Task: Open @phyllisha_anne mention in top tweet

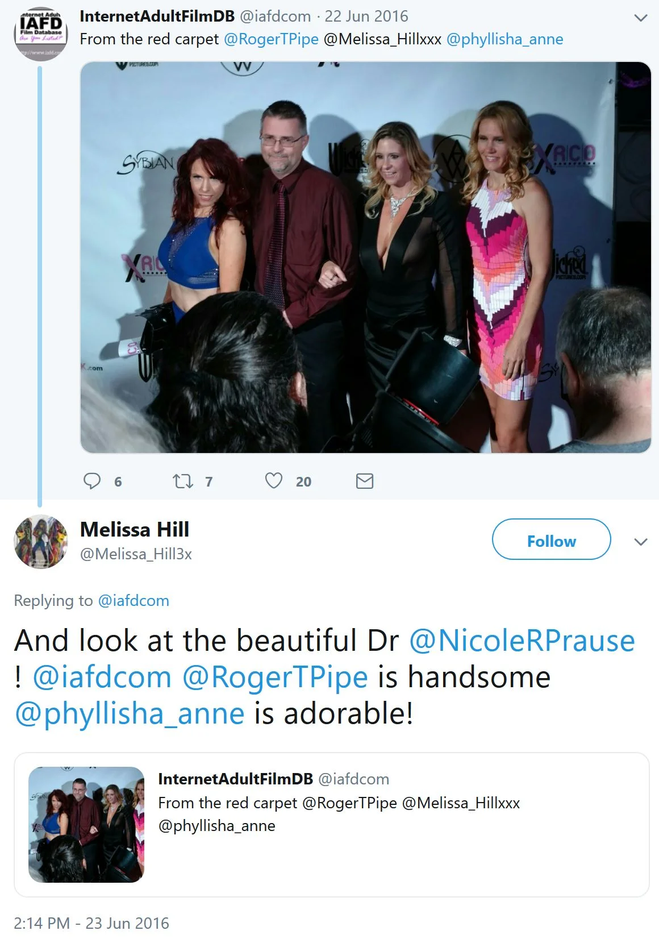Action: (504, 39)
